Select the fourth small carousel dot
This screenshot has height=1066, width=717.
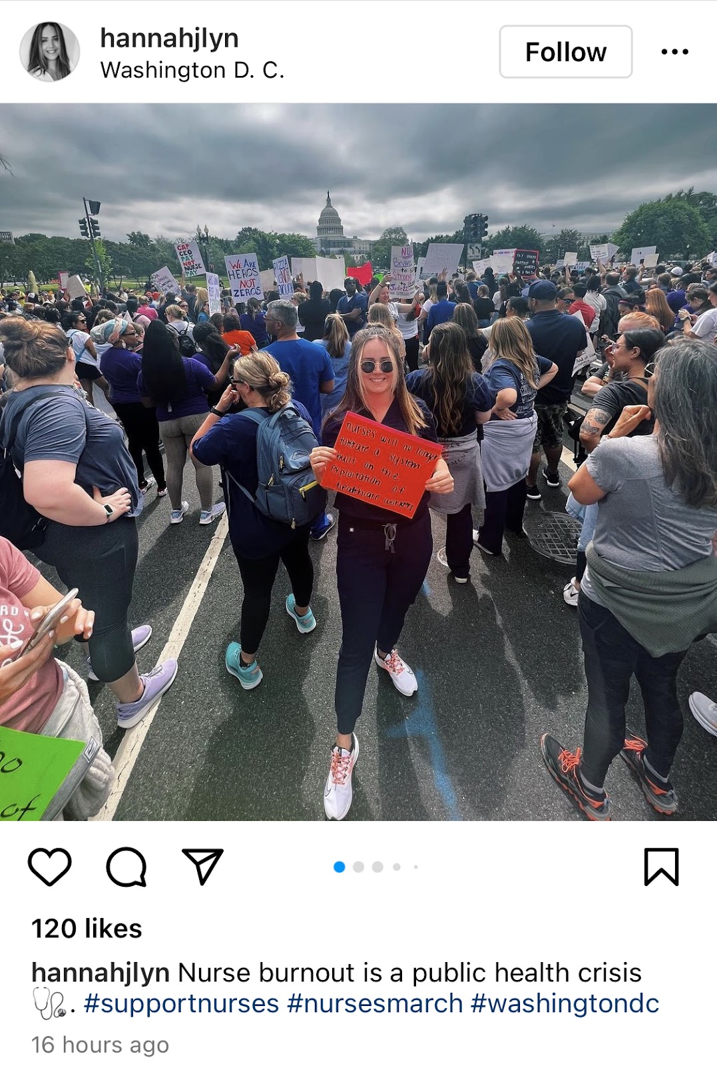[397, 867]
